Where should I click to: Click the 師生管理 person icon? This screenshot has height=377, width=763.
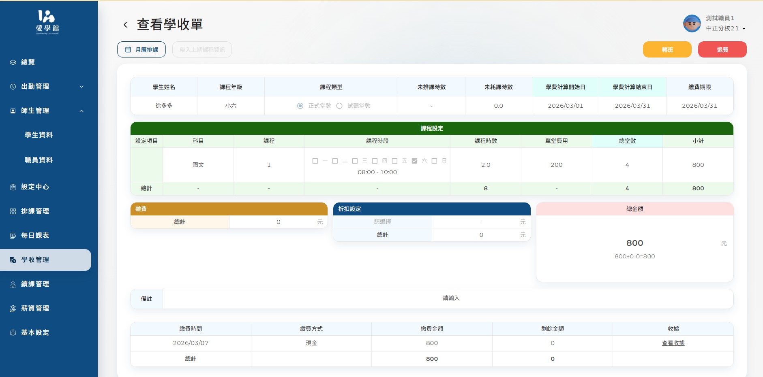coord(13,111)
